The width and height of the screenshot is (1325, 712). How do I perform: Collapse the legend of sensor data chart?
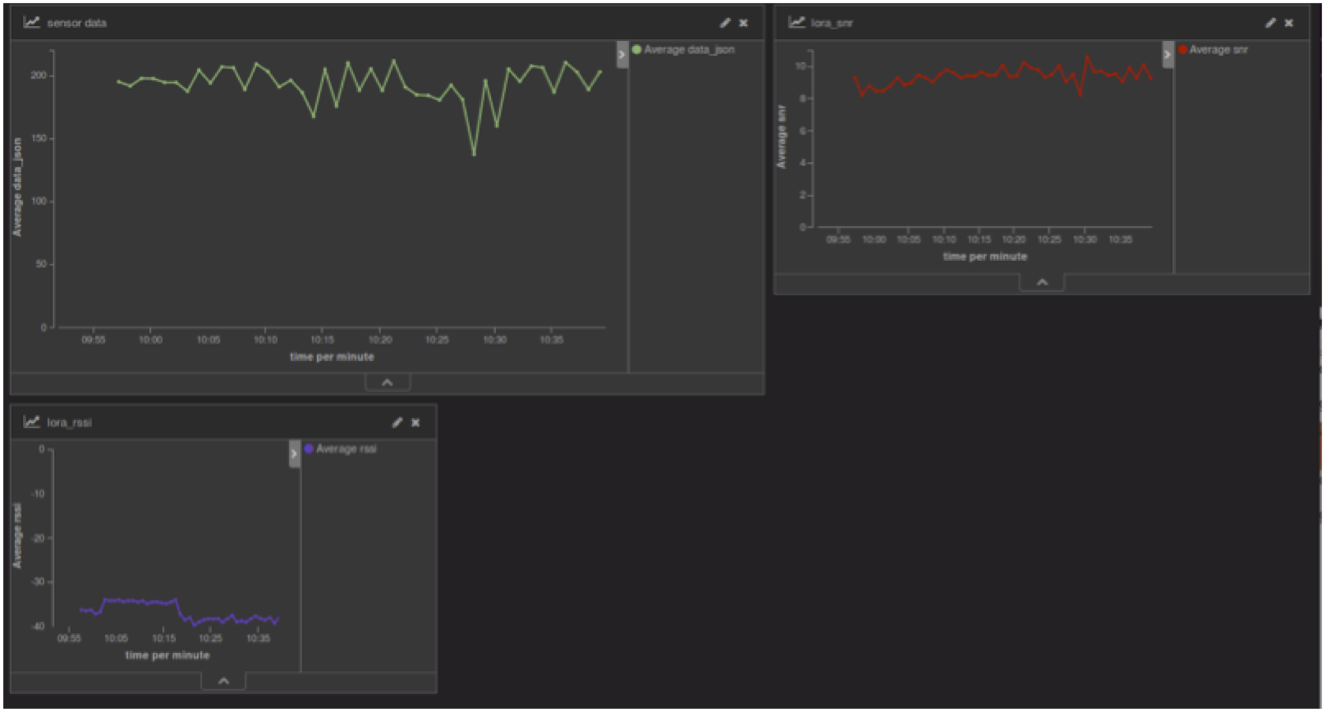coord(622,54)
